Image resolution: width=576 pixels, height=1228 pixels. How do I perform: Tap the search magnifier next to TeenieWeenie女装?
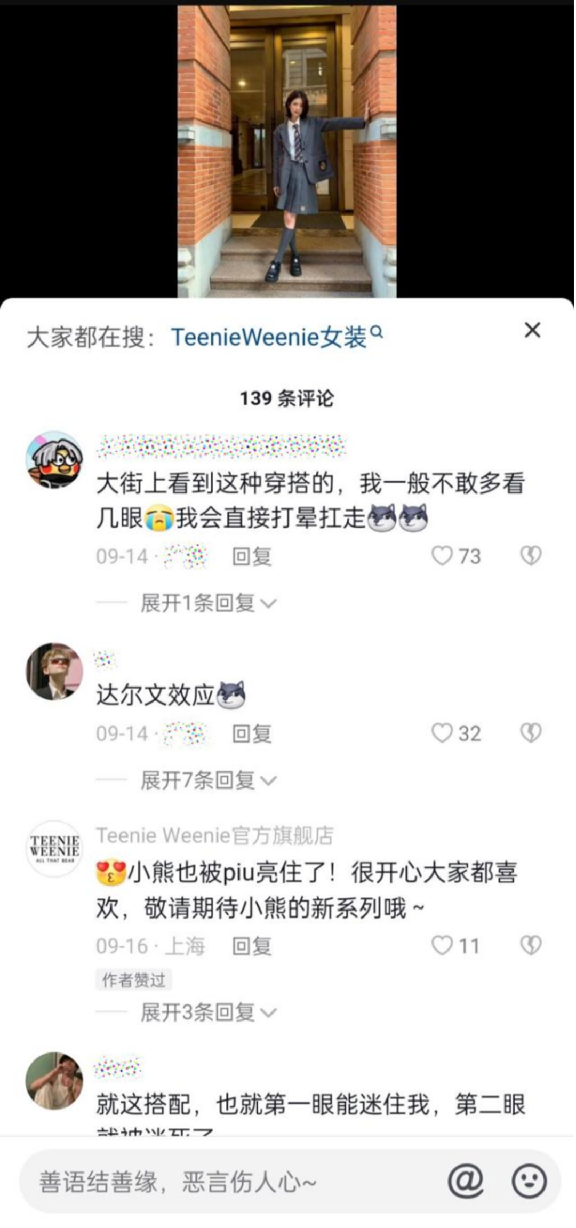click(x=377, y=332)
